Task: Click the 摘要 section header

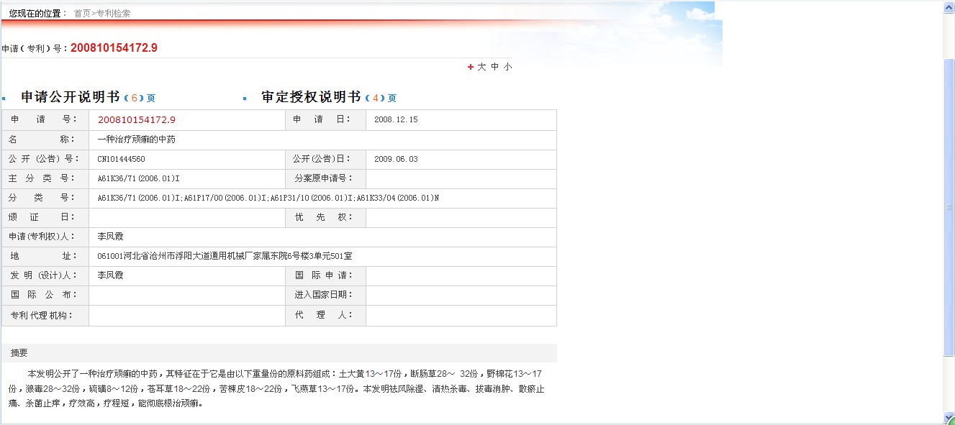Action: coord(19,353)
